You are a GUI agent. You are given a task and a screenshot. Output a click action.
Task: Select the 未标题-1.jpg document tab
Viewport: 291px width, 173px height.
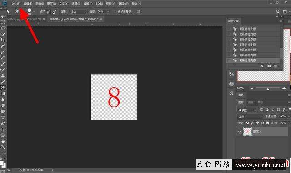pyautogui.click(x=74, y=19)
